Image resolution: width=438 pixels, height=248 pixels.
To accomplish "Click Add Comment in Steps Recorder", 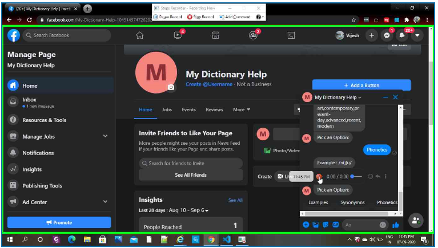I will (235, 17).
